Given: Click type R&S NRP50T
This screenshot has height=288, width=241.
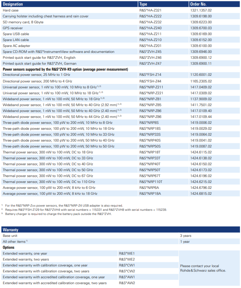Looking at the screenshot, I should tap(150, 170).
